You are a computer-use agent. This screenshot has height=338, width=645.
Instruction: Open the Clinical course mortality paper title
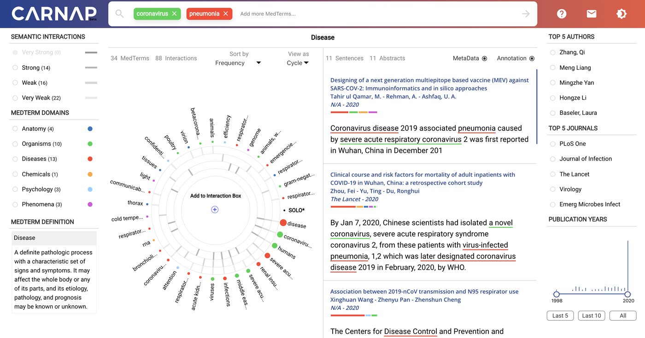tap(422, 179)
